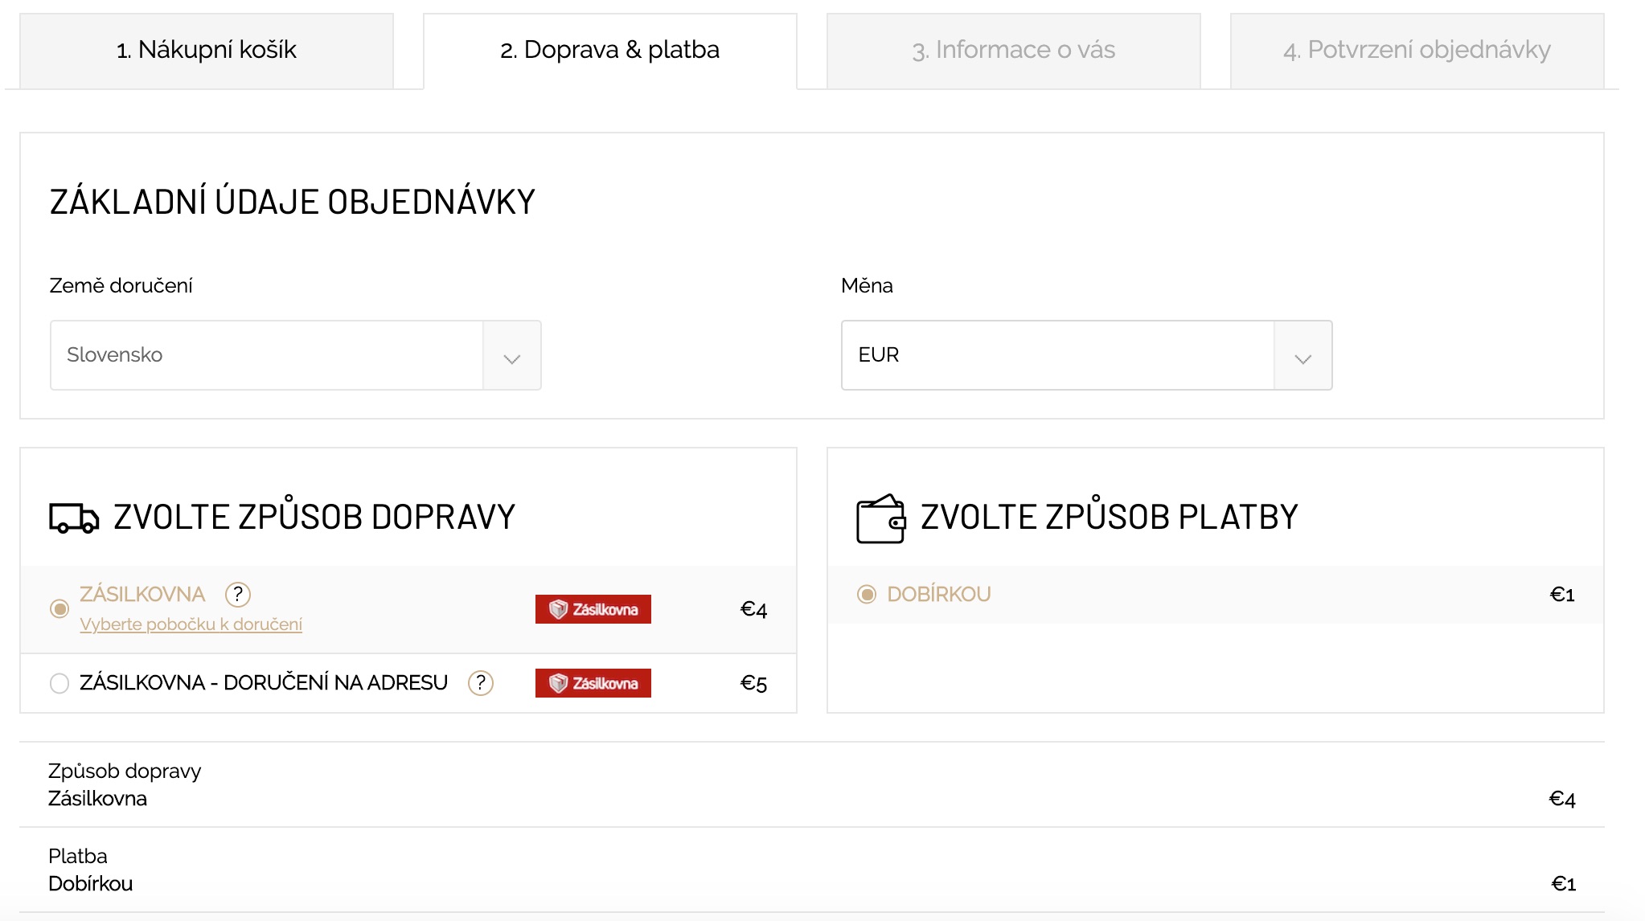The height and width of the screenshot is (921, 1645).
Task: Select the Dobírkou payment radio button
Action: pos(867,595)
